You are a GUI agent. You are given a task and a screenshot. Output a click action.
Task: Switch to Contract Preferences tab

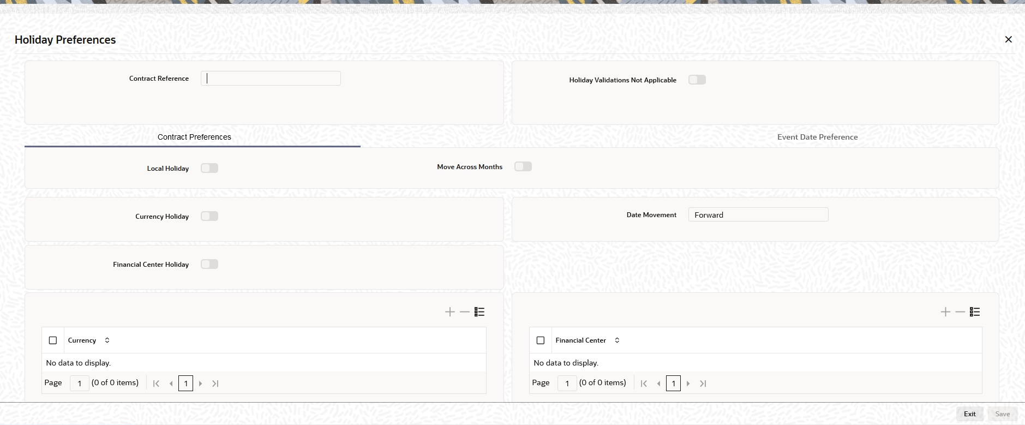click(x=194, y=137)
